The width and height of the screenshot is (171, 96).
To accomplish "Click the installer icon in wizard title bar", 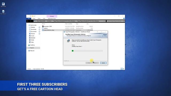I will pyautogui.click(x=64, y=32).
